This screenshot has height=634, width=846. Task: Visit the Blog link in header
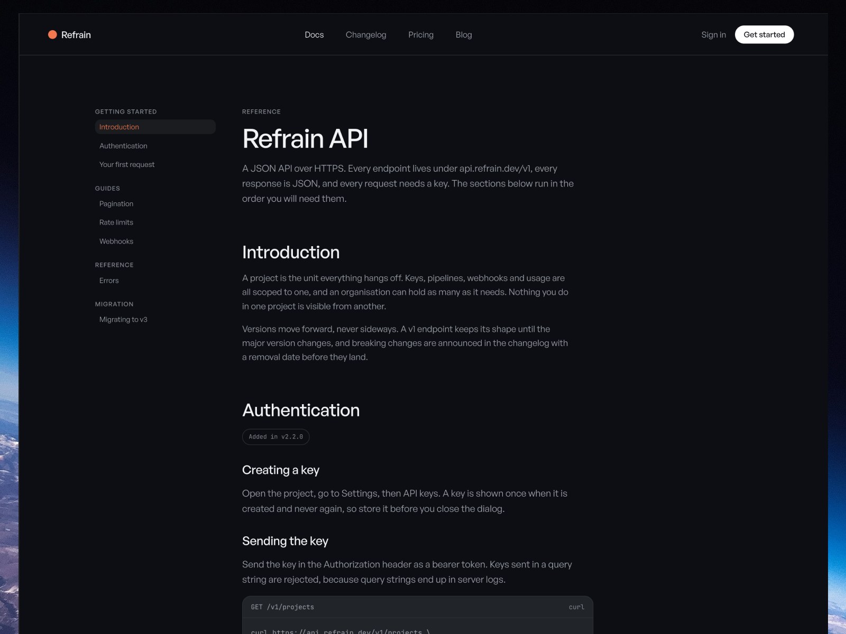(x=464, y=34)
